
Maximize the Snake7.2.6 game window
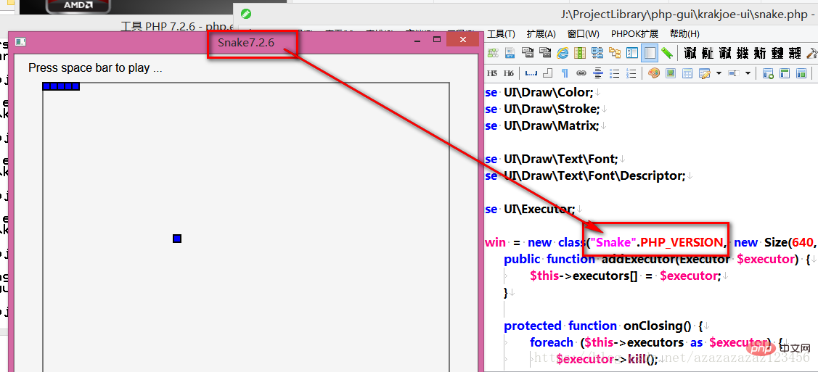[438, 41]
